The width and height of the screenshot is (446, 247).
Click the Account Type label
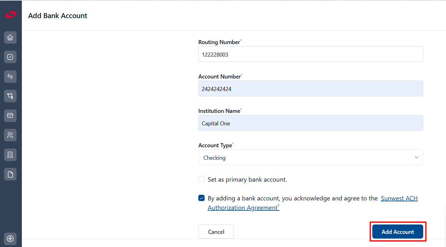point(216,145)
